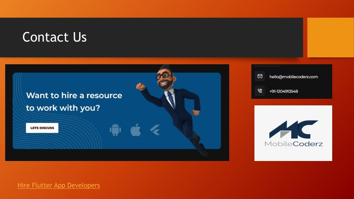Click the orange square beside the title bar

(x=330, y=37)
